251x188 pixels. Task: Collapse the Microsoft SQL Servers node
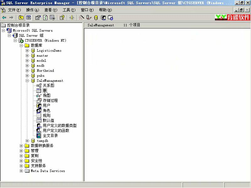coord(3,30)
